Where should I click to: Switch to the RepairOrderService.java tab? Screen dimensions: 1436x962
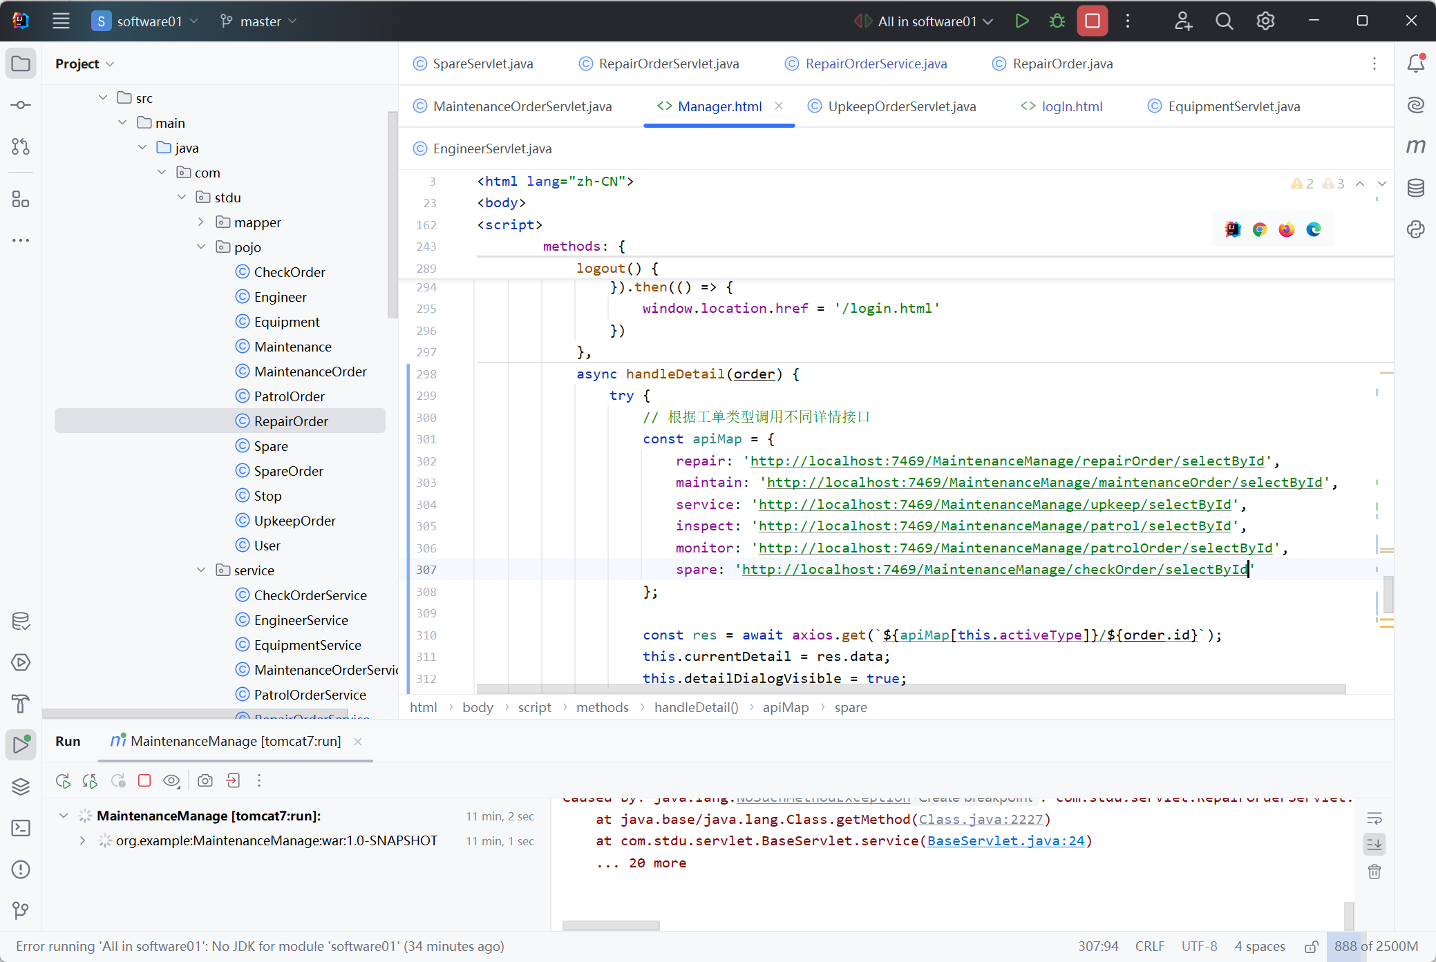(x=876, y=64)
